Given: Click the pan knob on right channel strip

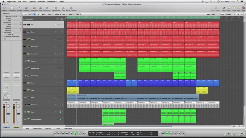Looking at the screenshot, I should 18,106.
